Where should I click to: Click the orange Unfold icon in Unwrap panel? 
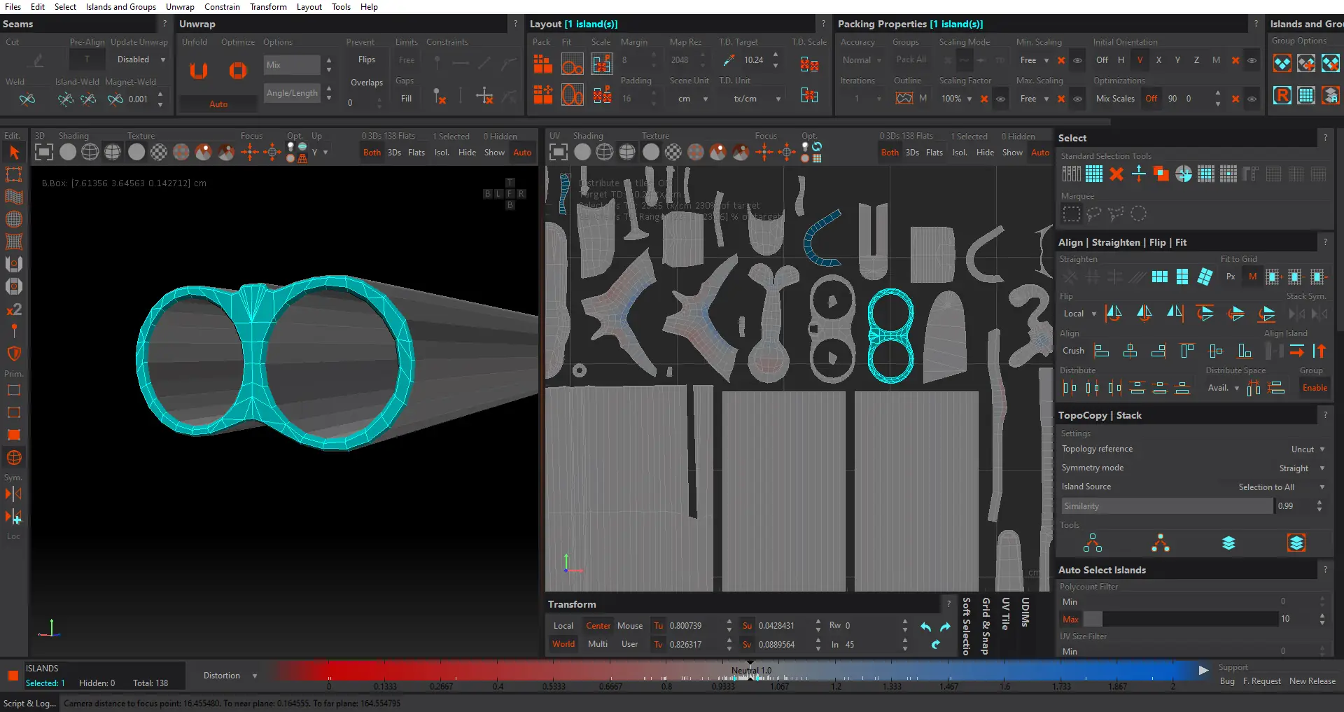tap(199, 71)
